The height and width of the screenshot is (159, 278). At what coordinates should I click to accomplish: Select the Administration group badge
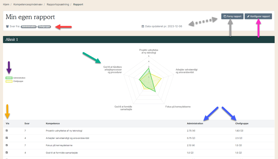(x=29, y=27)
